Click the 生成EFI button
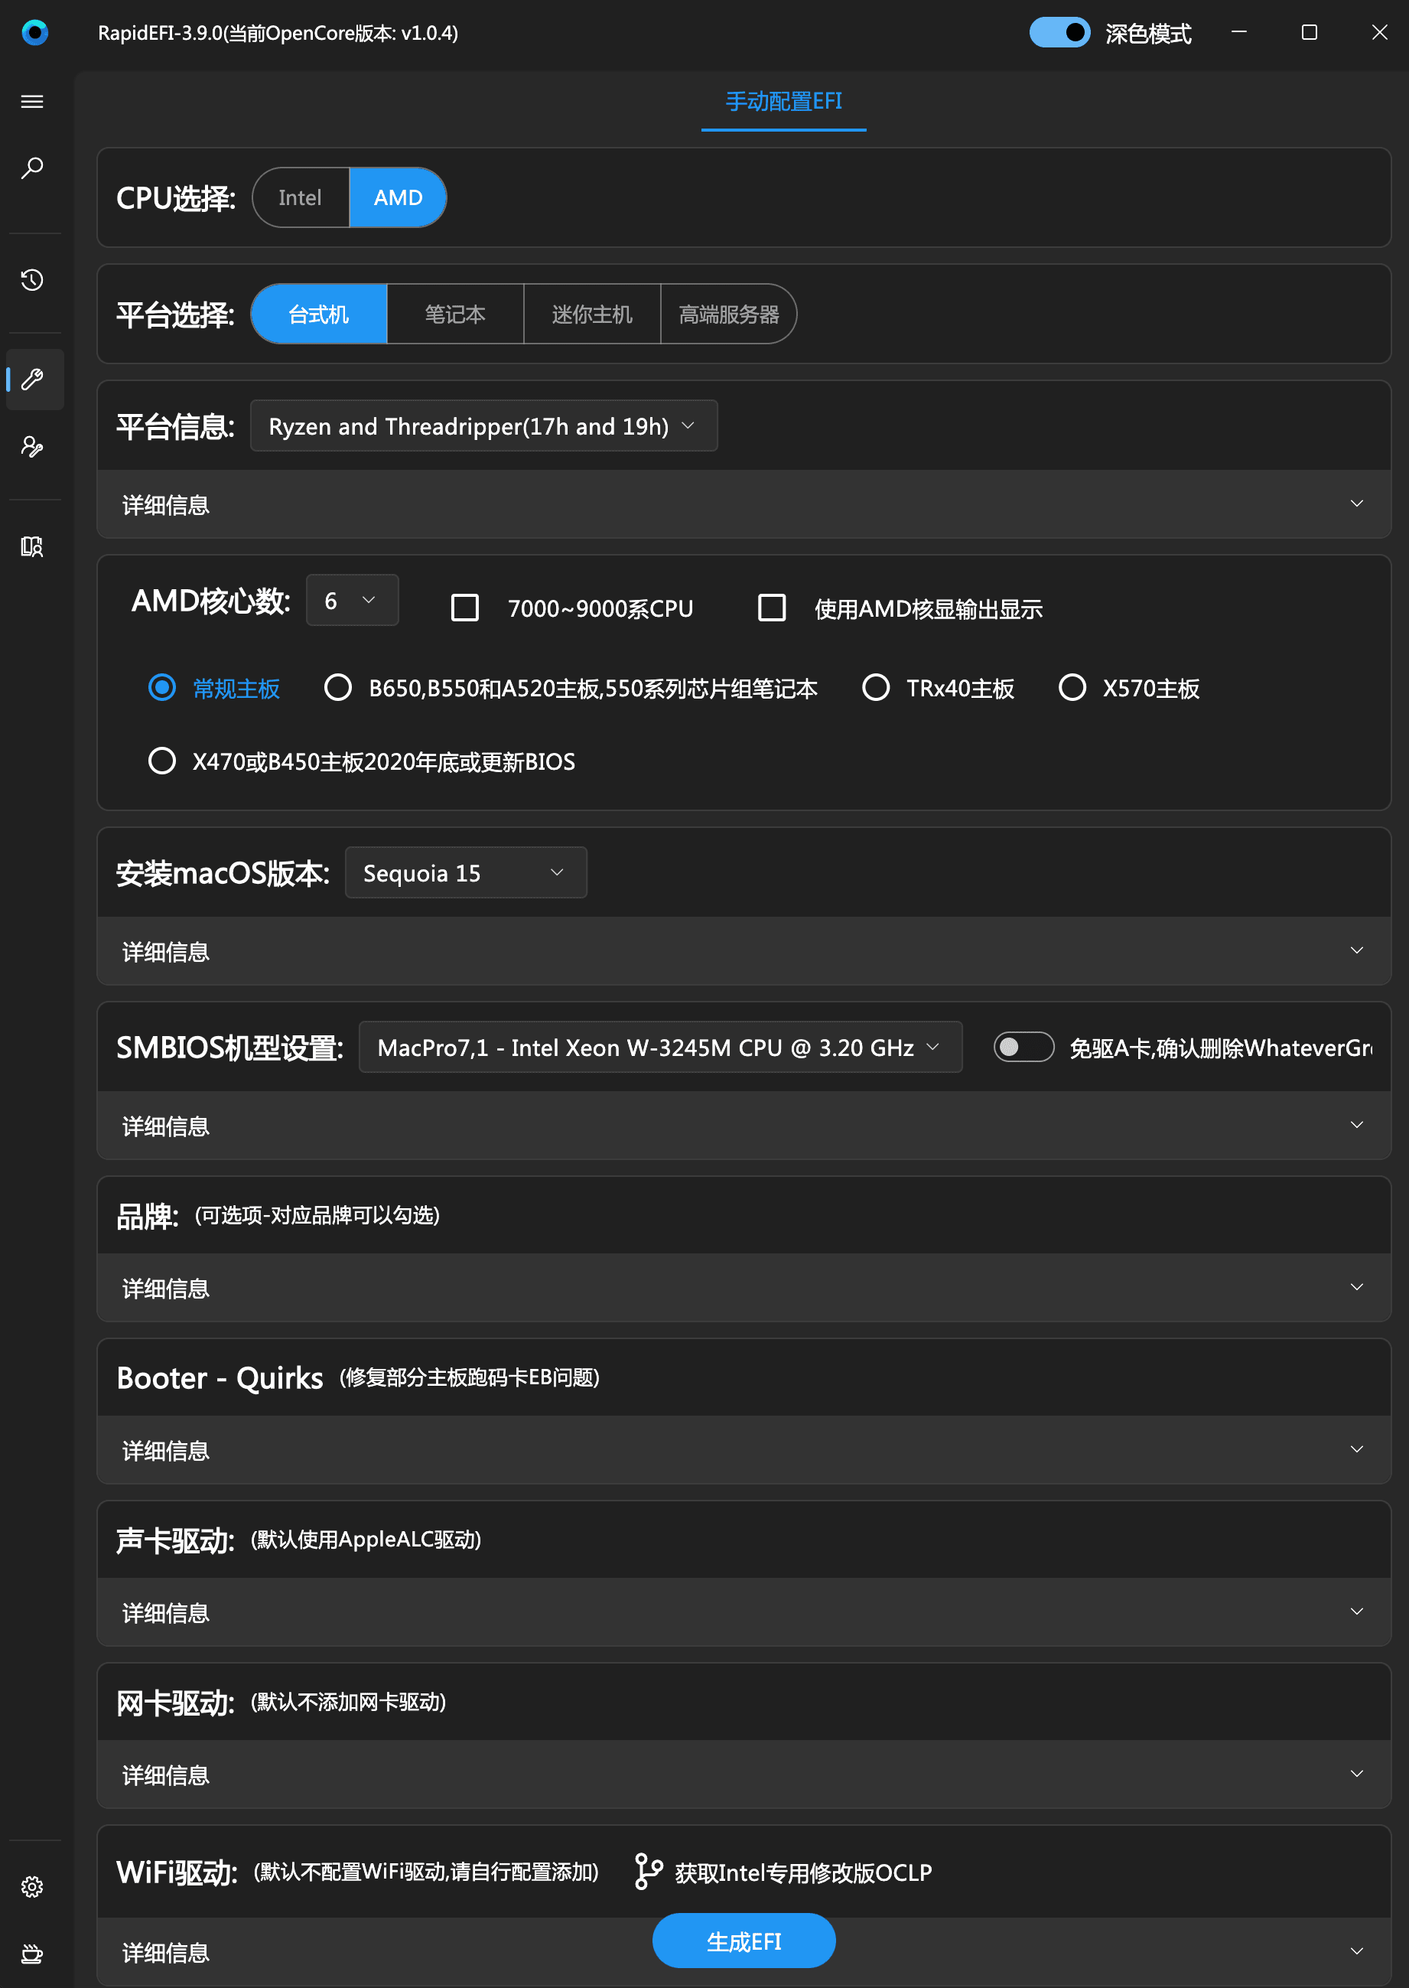 (744, 1941)
